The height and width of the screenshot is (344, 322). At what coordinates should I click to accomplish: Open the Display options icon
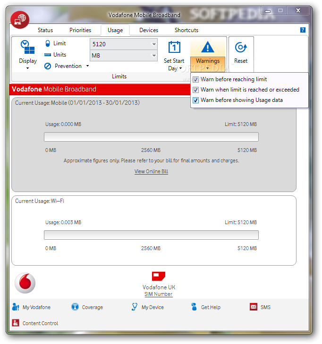pyautogui.click(x=28, y=47)
